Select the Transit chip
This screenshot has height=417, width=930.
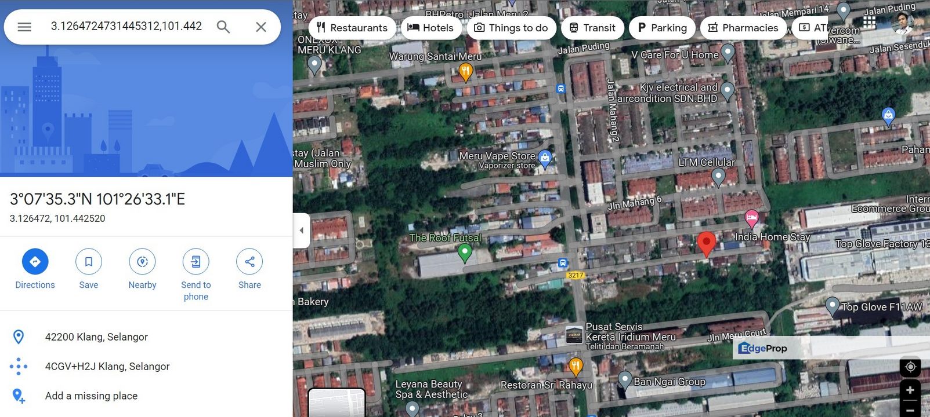pos(592,28)
